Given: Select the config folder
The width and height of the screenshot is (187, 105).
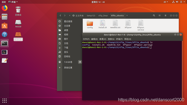Looking at the screenshot, I should coord(90,24).
